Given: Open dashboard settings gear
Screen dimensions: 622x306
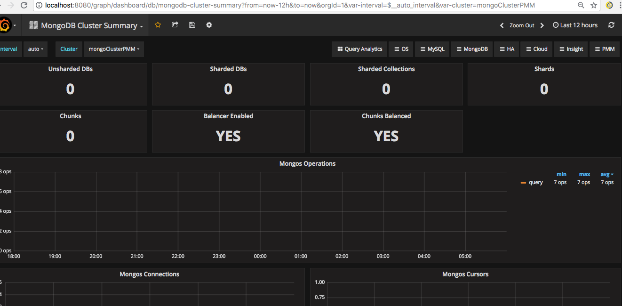Looking at the screenshot, I should [x=209, y=25].
